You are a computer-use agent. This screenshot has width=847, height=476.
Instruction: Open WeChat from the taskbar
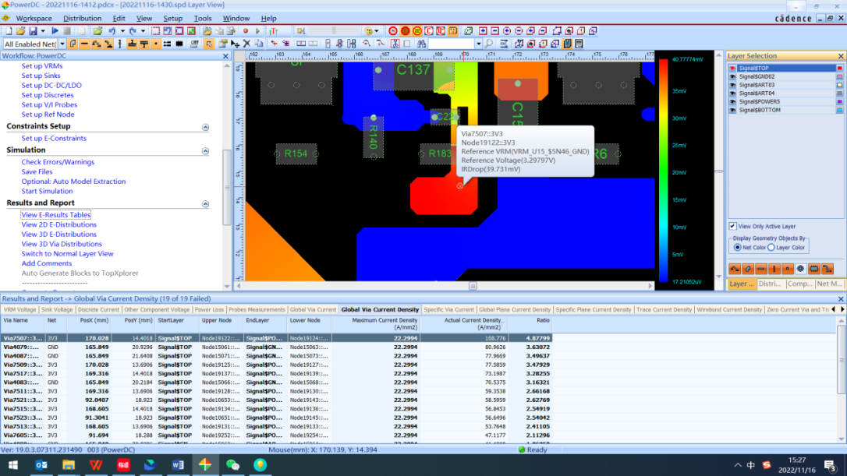tap(233, 464)
